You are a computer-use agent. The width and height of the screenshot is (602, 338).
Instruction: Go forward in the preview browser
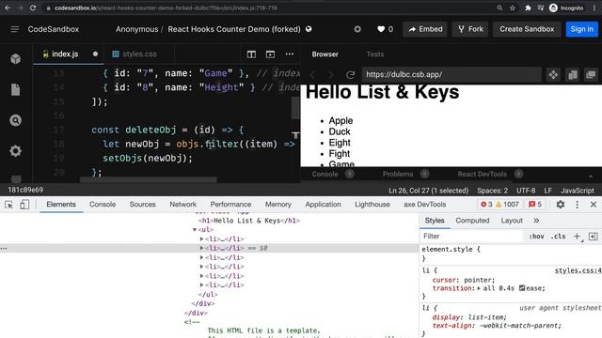coord(330,74)
